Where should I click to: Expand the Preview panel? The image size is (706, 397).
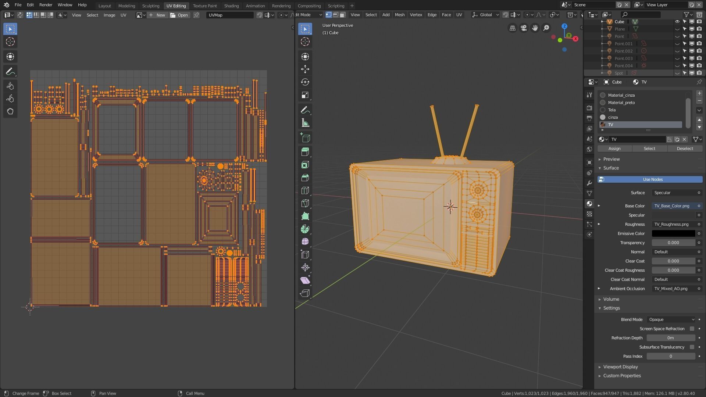(x=611, y=159)
